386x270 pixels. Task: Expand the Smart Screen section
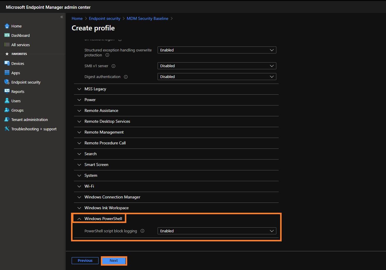176,165
